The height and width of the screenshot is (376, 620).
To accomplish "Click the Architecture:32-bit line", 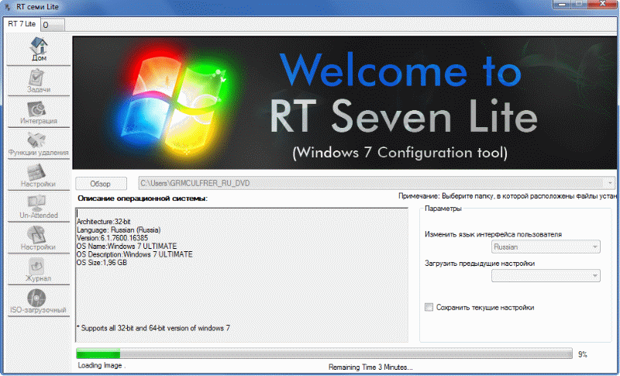I will click(104, 222).
